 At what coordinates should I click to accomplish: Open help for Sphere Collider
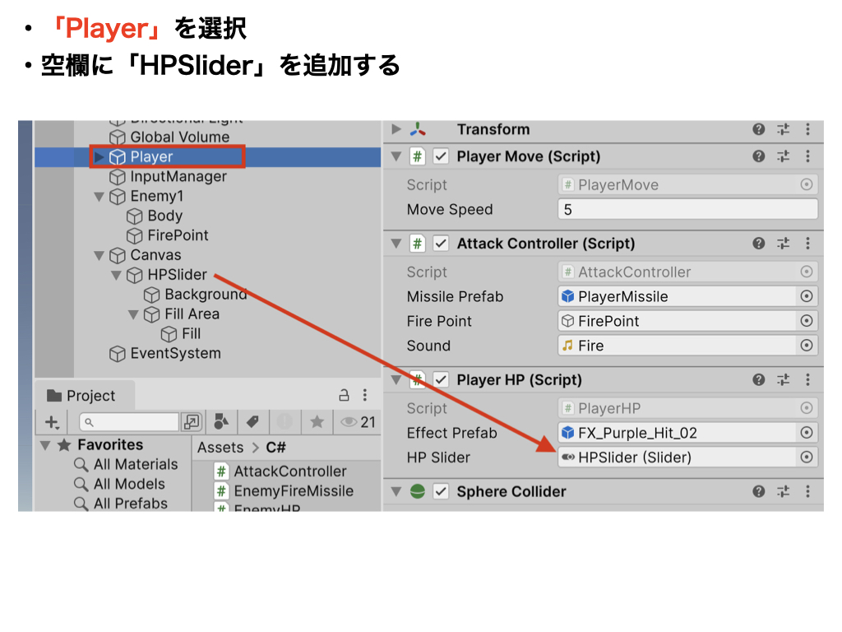(758, 491)
